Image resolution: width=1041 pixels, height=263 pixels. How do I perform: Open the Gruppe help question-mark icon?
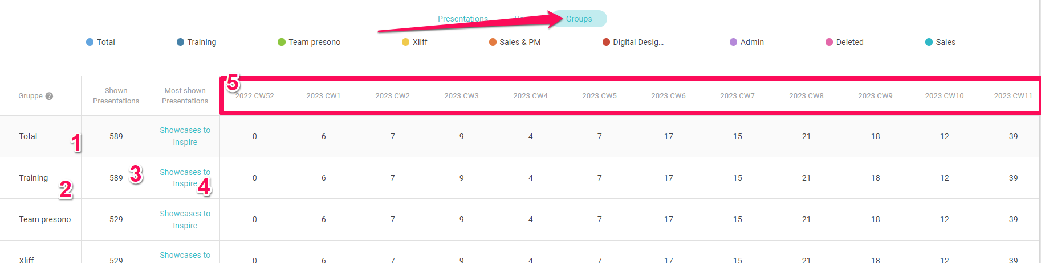click(49, 96)
